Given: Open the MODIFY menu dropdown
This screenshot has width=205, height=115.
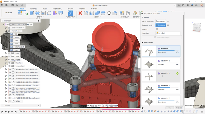Looking at the screenshot, I should tap(97, 17).
